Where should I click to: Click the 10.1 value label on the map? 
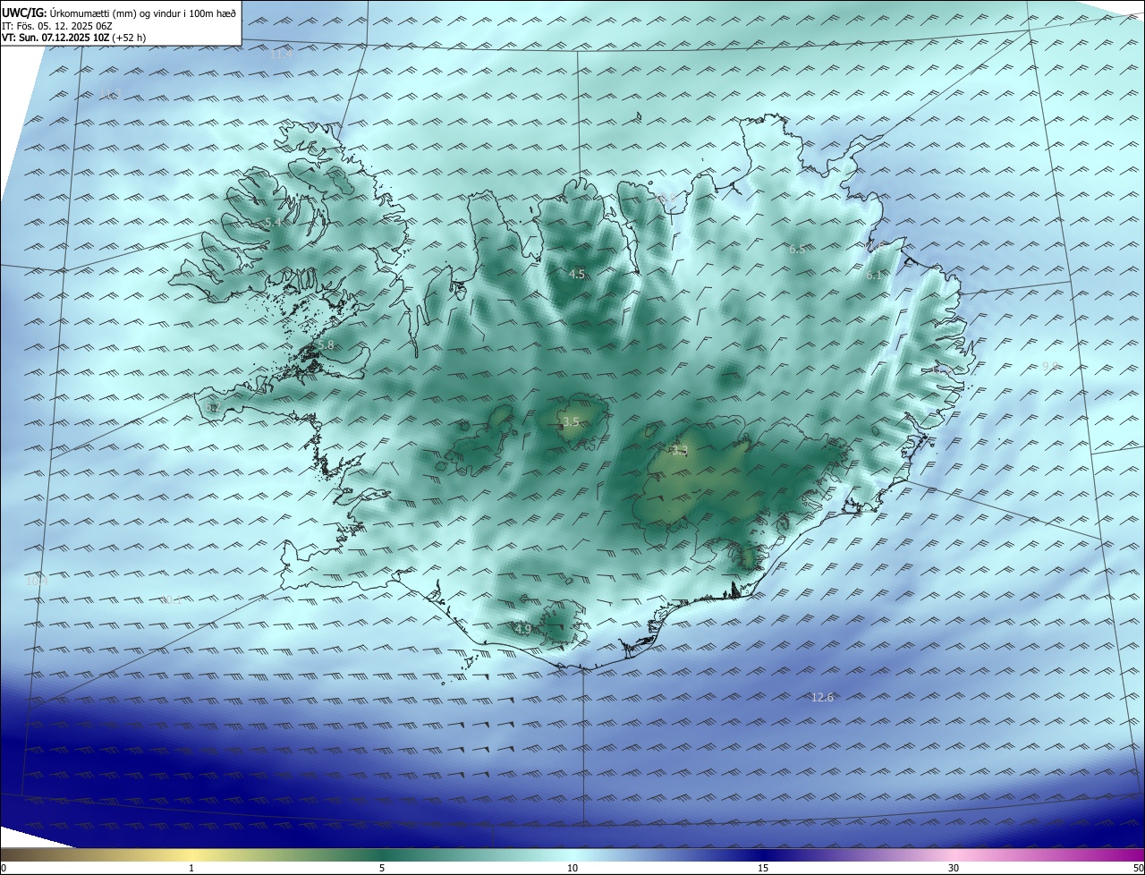coord(172,601)
